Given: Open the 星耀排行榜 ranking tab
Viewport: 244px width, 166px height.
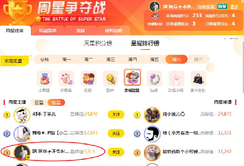Looking at the screenshot, I should point(145,43).
